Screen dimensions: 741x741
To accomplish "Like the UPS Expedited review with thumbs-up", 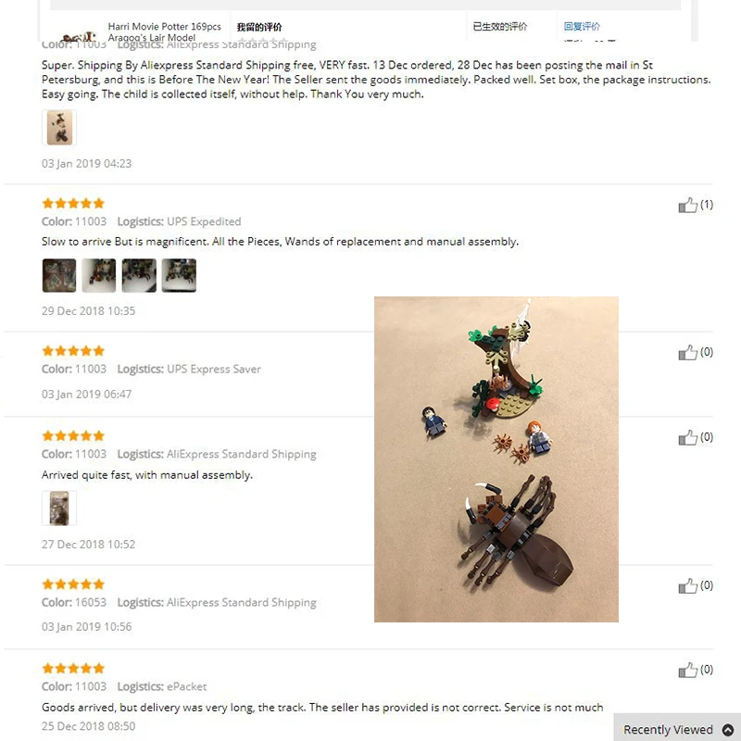I will point(687,205).
